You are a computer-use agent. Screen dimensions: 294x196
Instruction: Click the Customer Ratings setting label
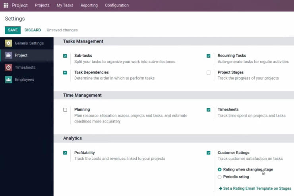coord(234,153)
